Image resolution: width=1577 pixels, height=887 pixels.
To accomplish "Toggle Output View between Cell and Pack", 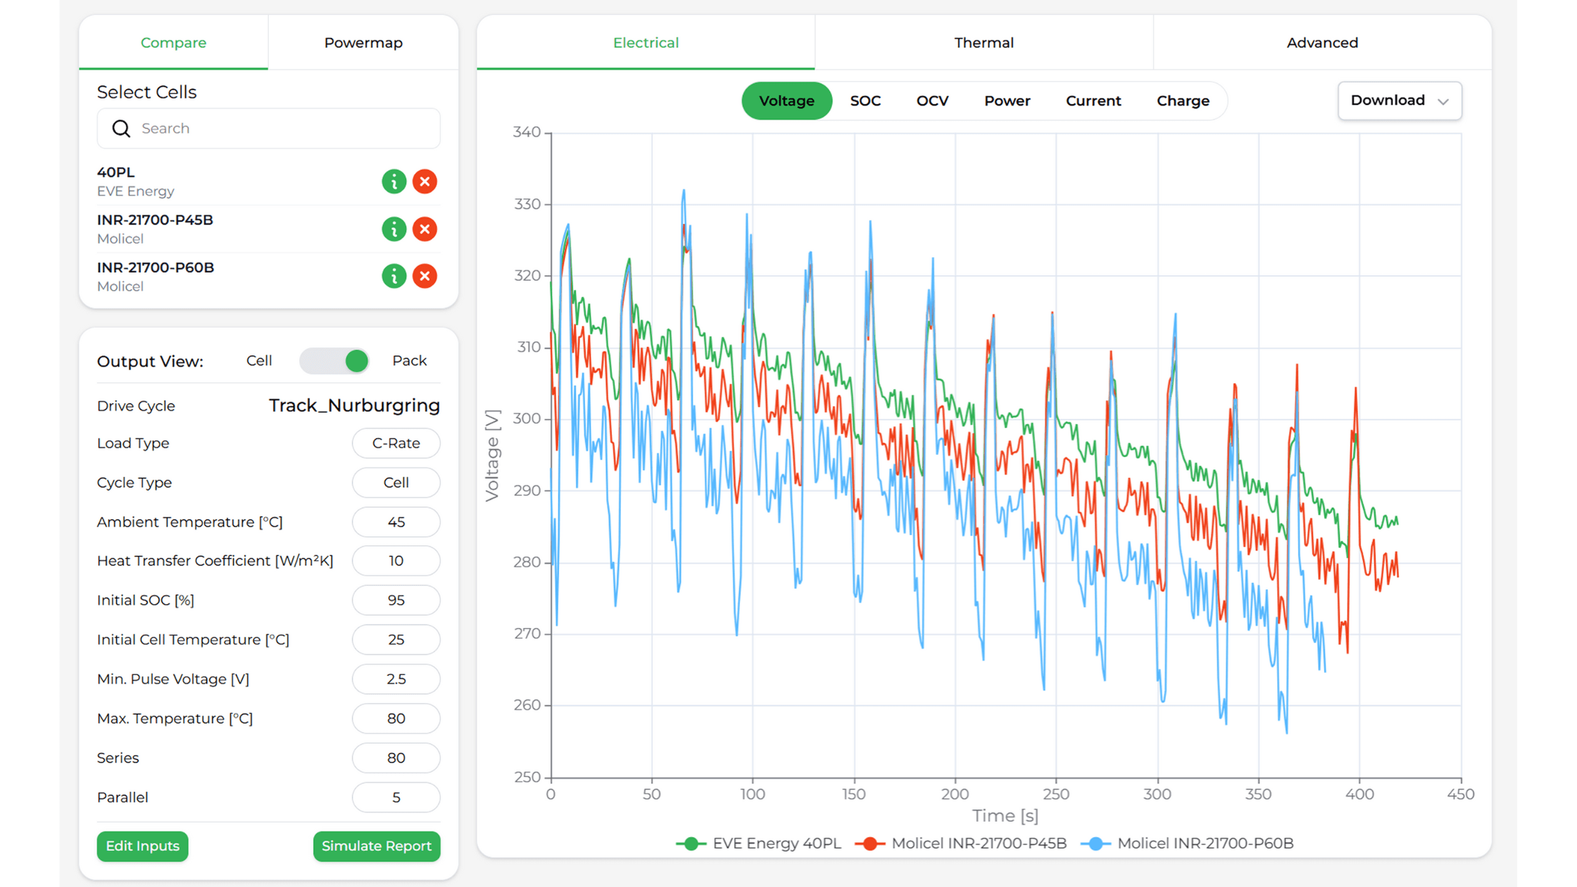I will (334, 360).
